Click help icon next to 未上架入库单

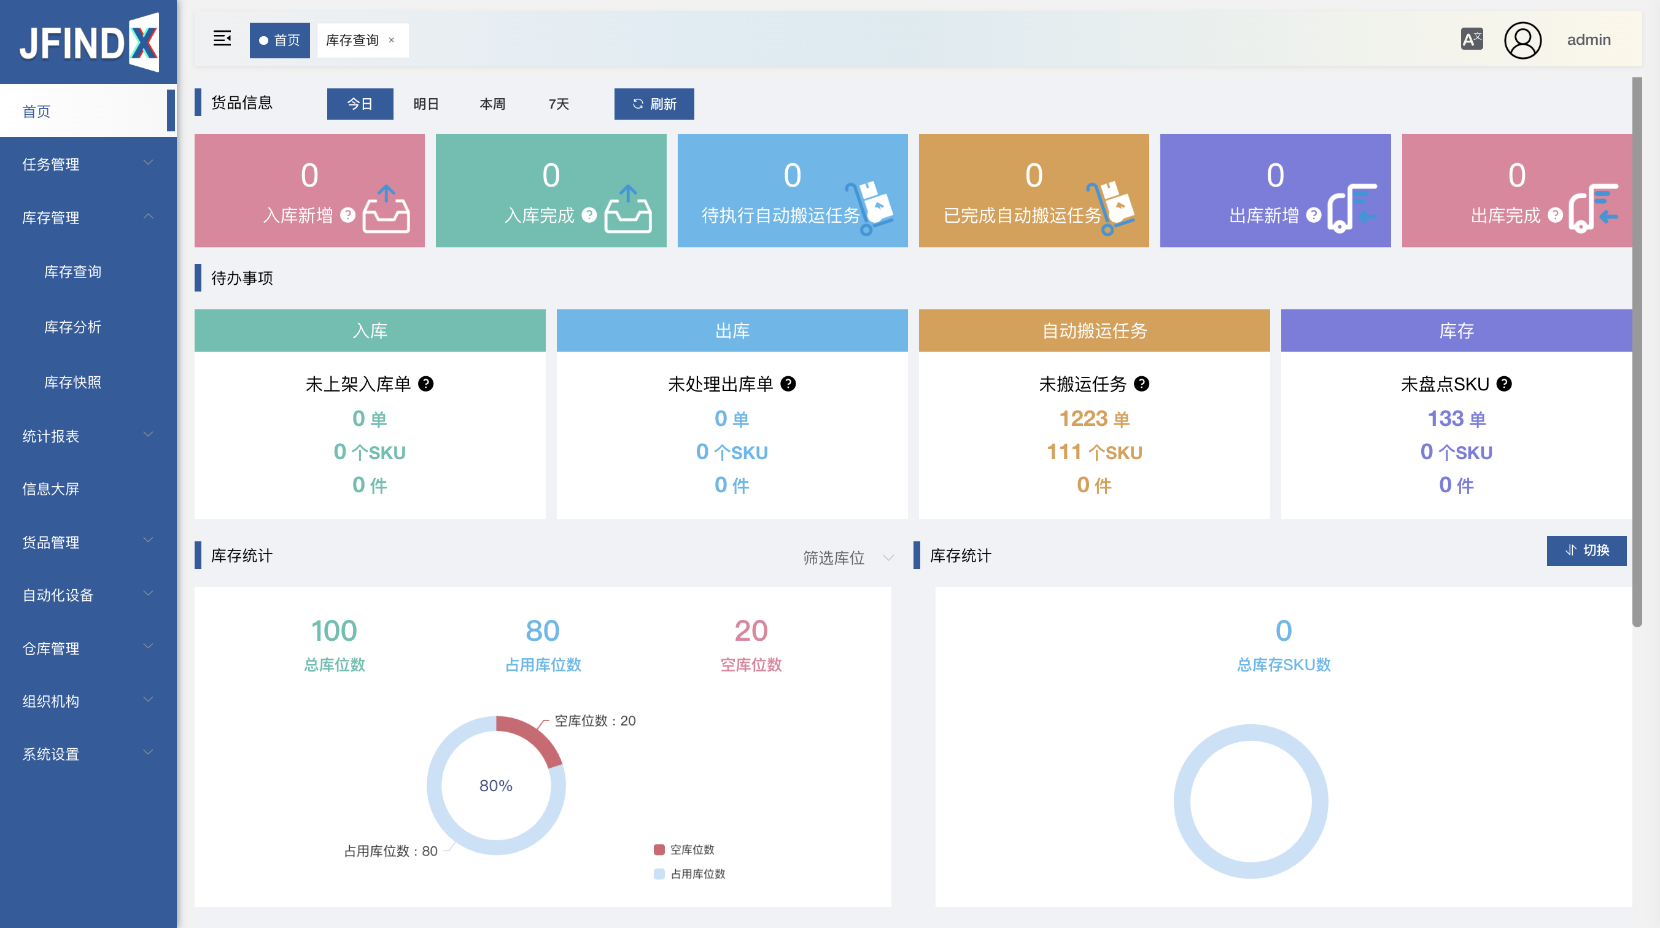[x=426, y=384]
